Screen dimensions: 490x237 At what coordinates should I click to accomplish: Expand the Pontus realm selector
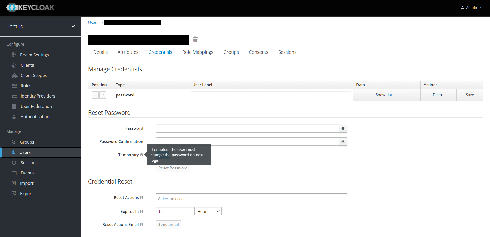(x=41, y=27)
